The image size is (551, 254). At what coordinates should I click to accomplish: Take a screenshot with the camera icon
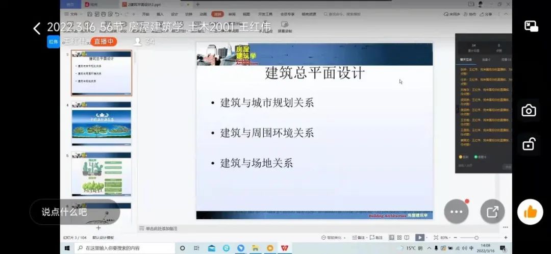coord(529,110)
